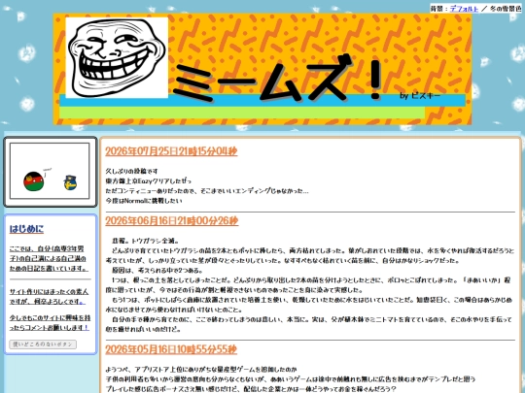The width and height of the screenshot is (525, 393).
Task: Click the Sweden countryball with police hat
Action: (70, 182)
